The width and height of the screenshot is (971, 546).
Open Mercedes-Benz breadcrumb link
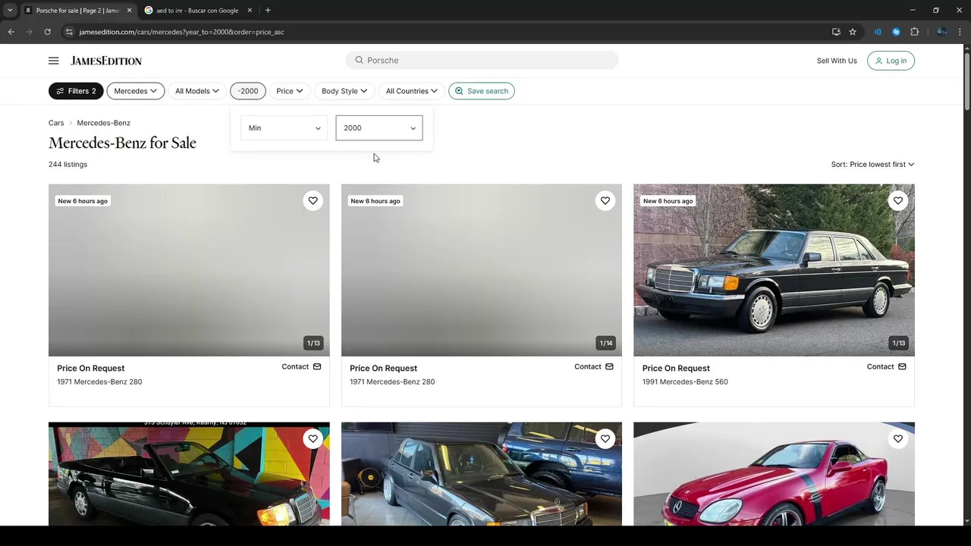click(103, 123)
